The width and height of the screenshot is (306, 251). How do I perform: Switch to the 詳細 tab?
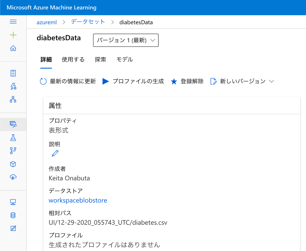(46, 60)
